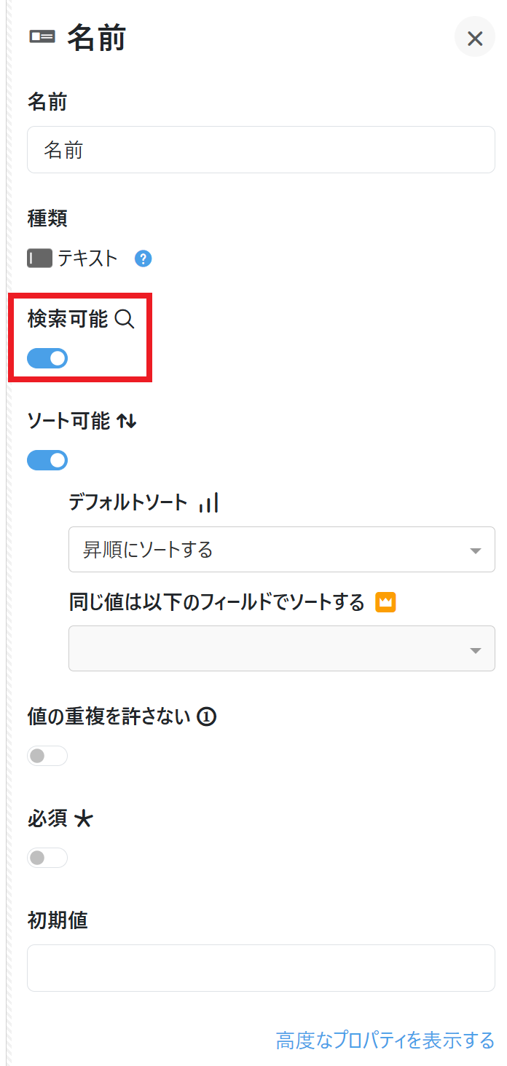Click the magnifier icon next to 検索可能
Viewport: 507px width, 1066px height.
(125, 319)
